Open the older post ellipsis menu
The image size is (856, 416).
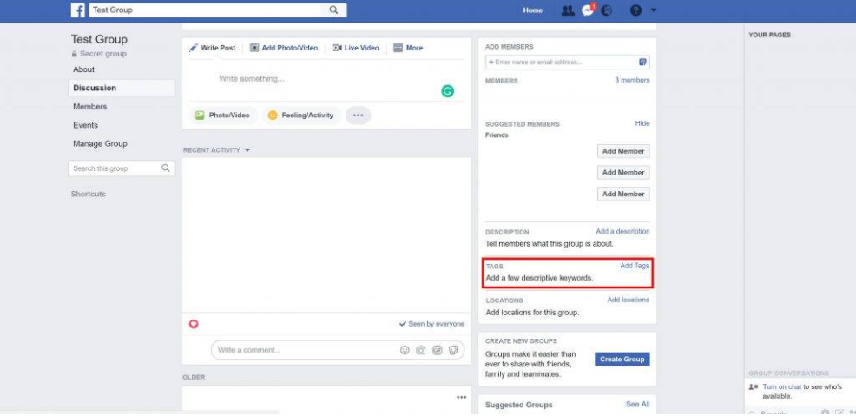(461, 398)
